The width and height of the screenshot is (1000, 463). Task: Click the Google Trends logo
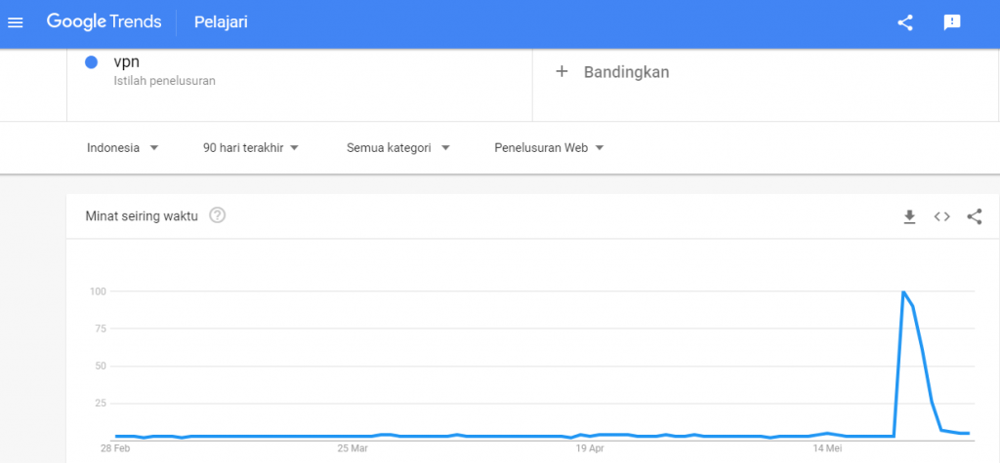pos(102,22)
